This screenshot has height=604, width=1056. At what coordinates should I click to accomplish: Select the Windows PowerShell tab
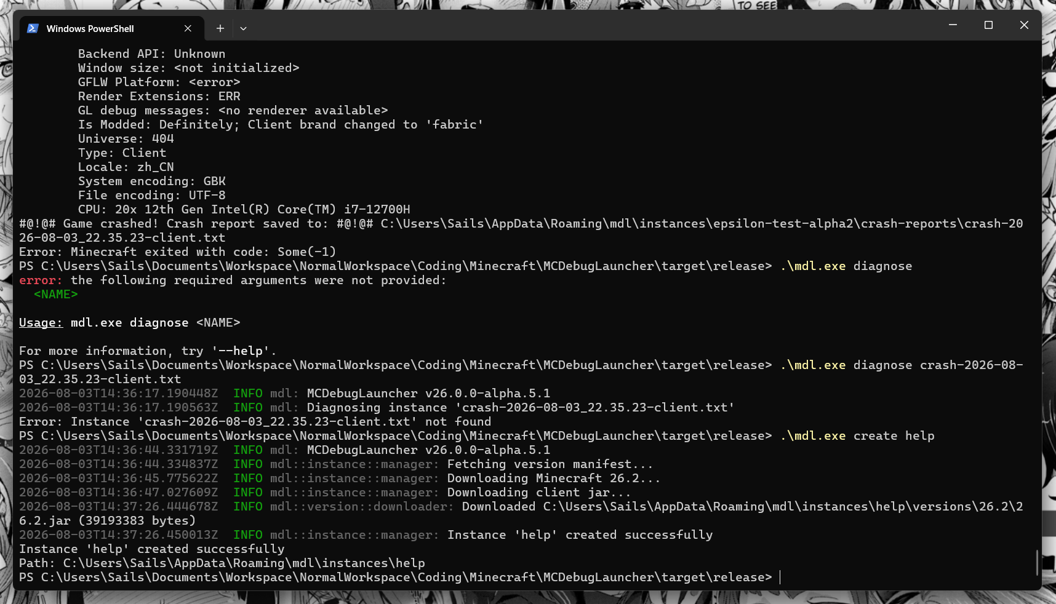click(111, 28)
